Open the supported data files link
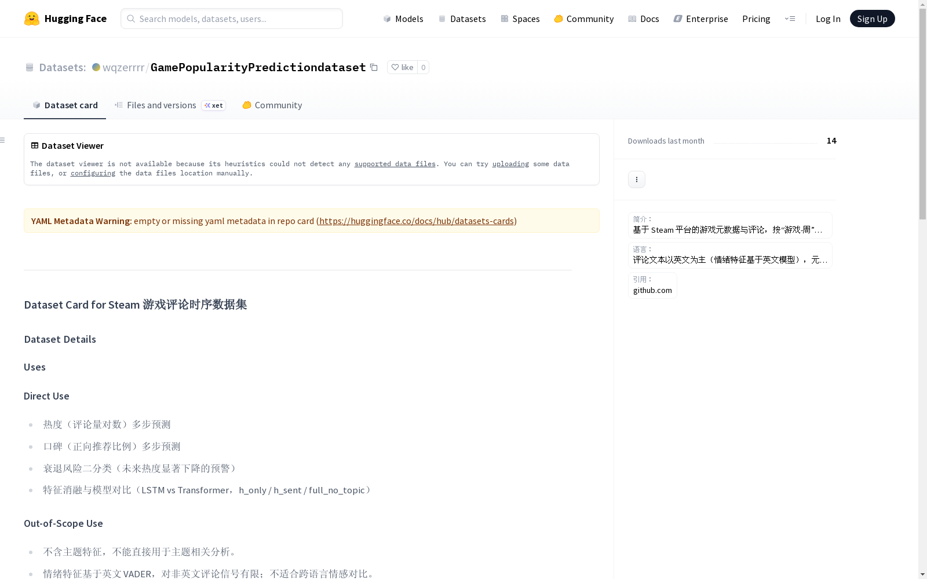The width and height of the screenshot is (927, 579). (395, 164)
